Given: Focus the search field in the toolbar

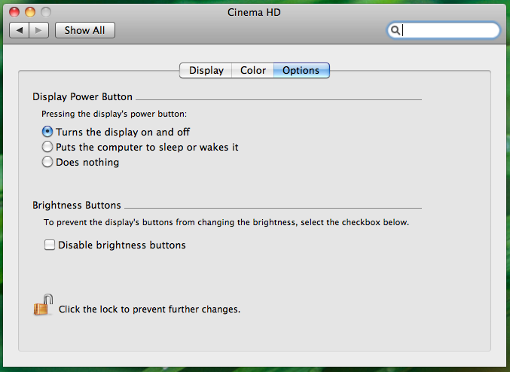Looking at the screenshot, I should 443,30.
